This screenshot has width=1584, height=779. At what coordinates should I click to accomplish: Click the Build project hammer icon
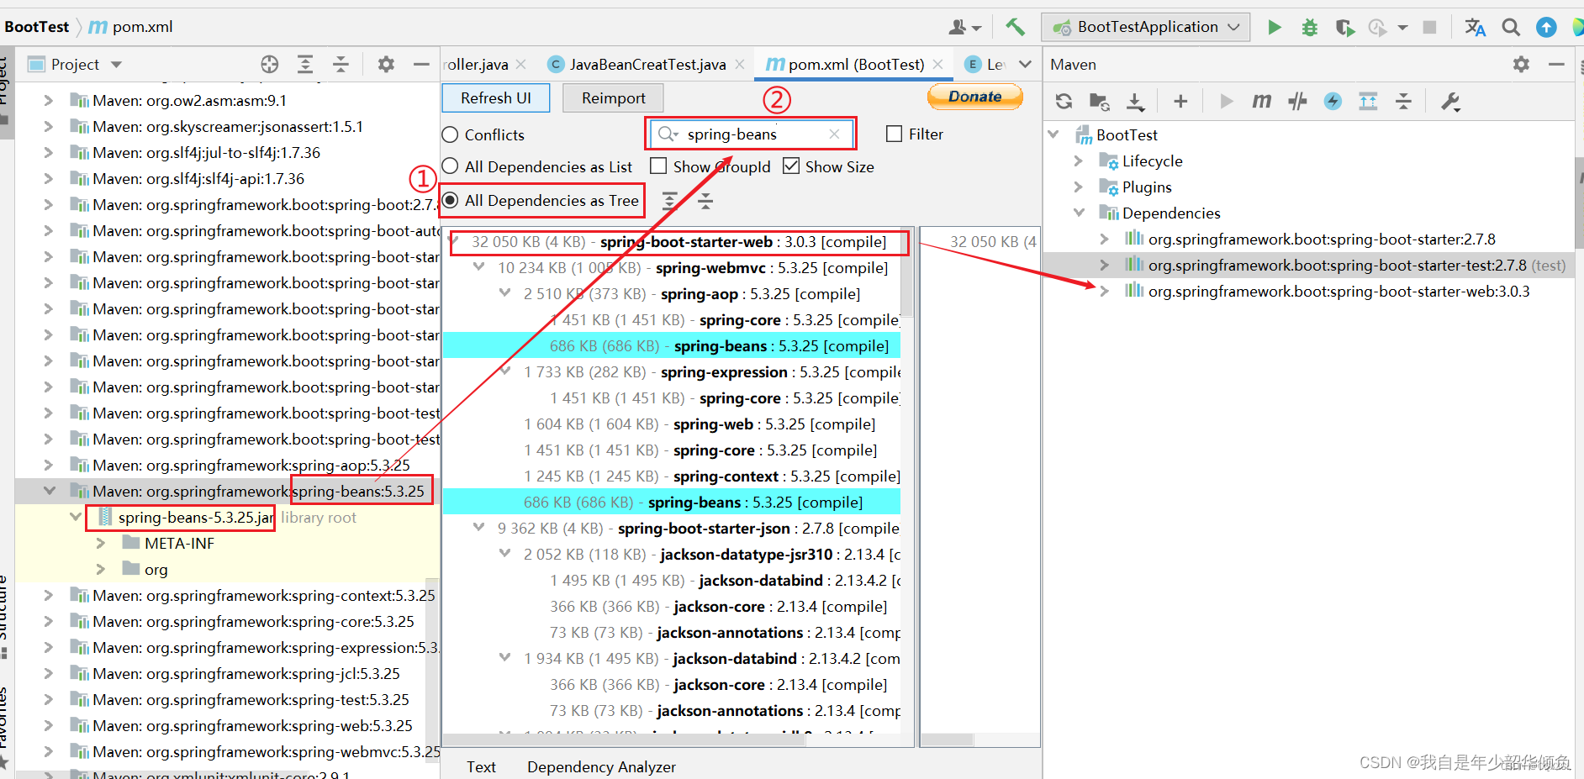(1015, 27)
